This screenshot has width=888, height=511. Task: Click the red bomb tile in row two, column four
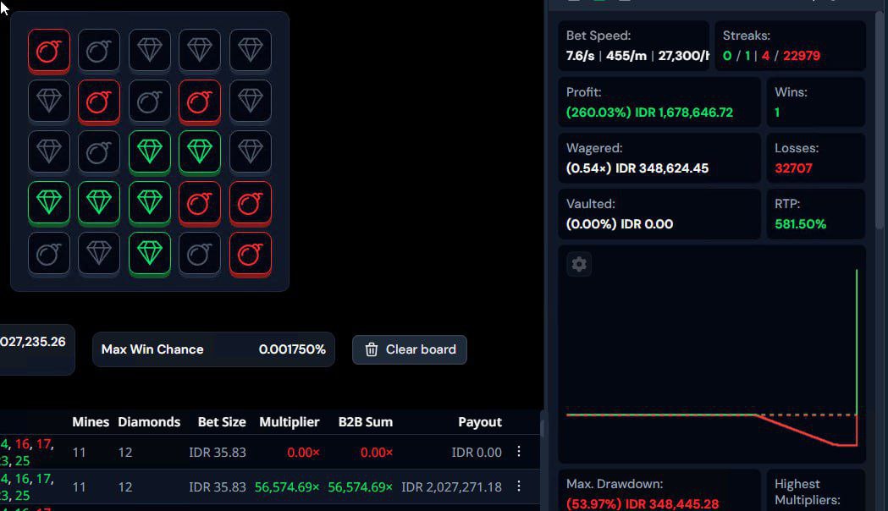coord(199,102)
